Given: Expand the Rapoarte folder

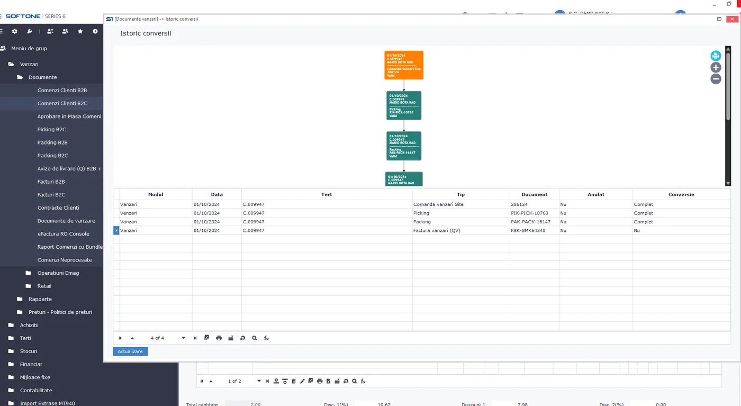Looking at the screenshot, I should 20,299.
